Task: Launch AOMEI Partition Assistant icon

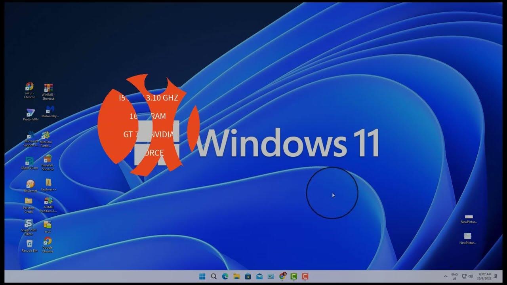Action: click(48, 205)
